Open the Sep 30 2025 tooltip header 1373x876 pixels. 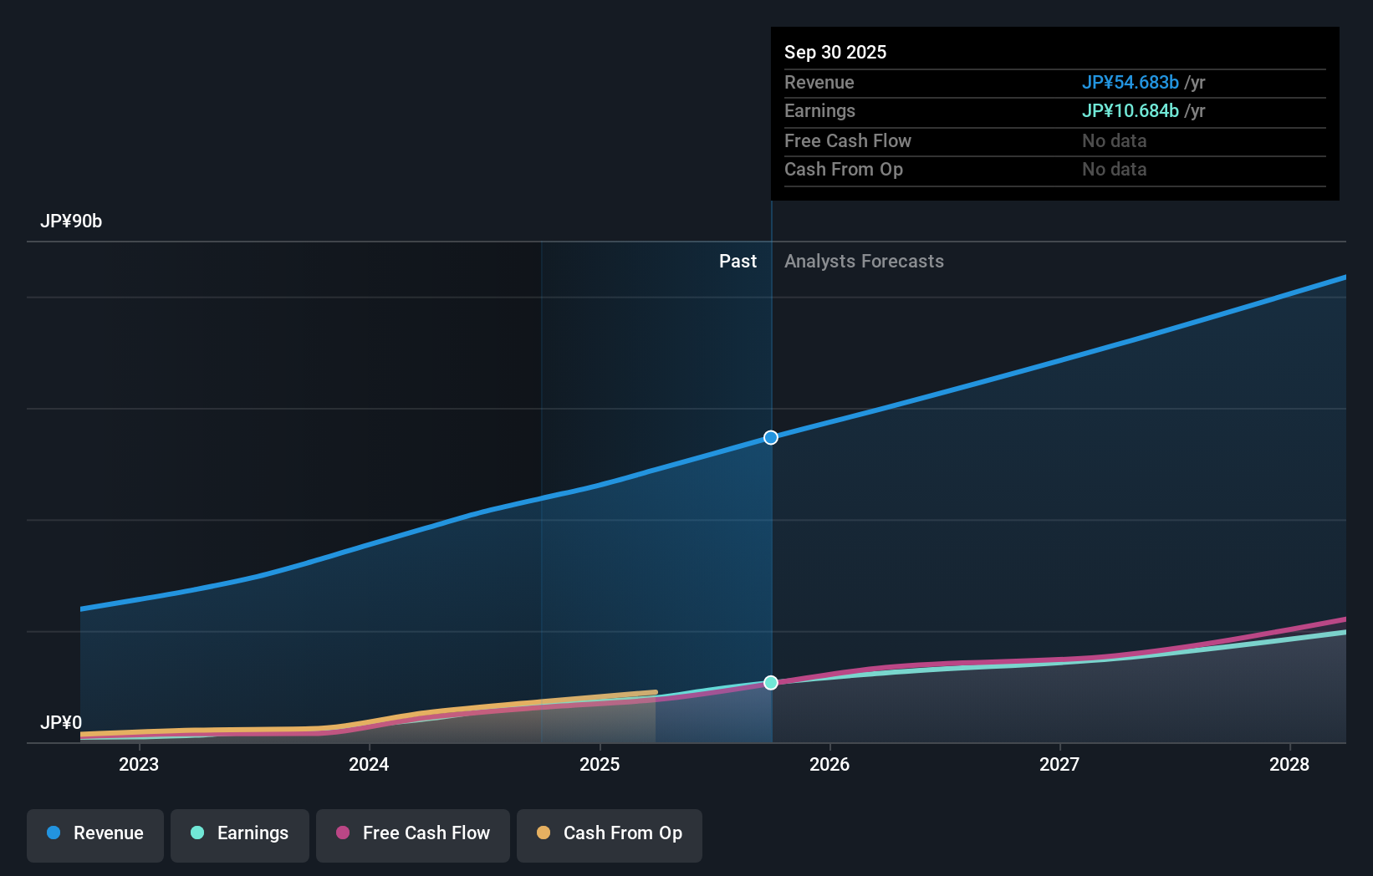point(835,52)
